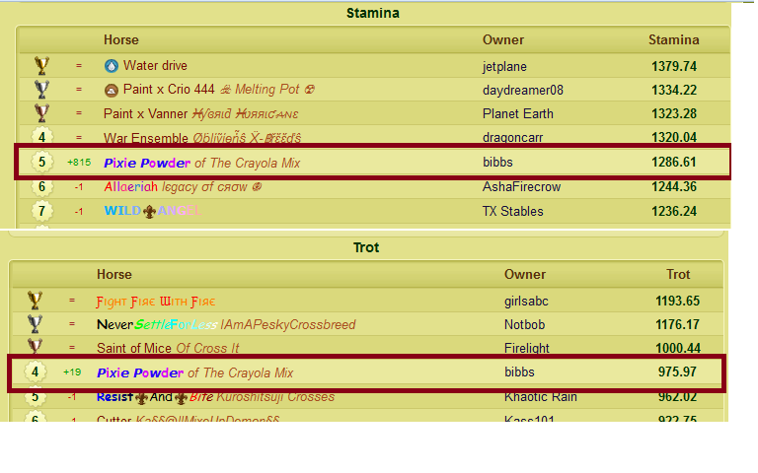The height and width of the screenshot is (473, 758).
Task: Click the blue water drop icon beside Water drive
Action: (x=111, y=66)
